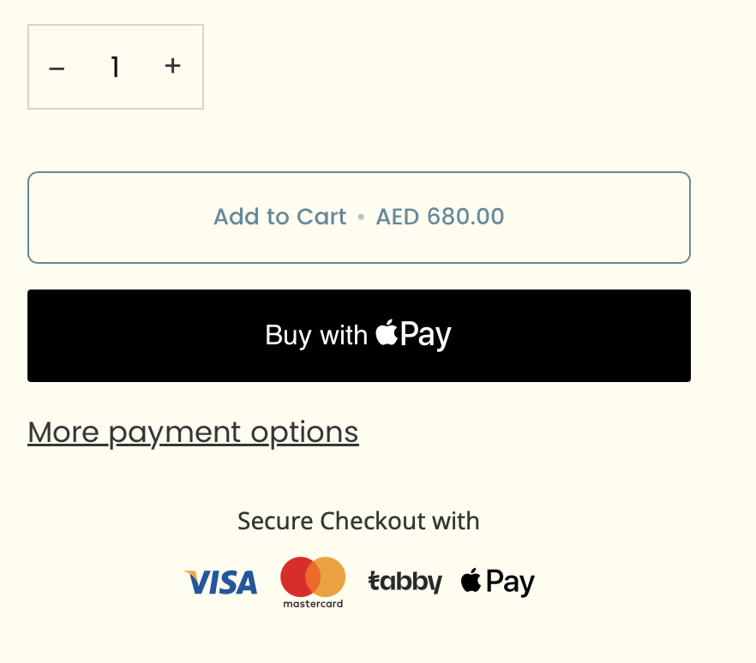Click the tabby payment logo
This screenshot has height=663, width=756.
point(405,582)
